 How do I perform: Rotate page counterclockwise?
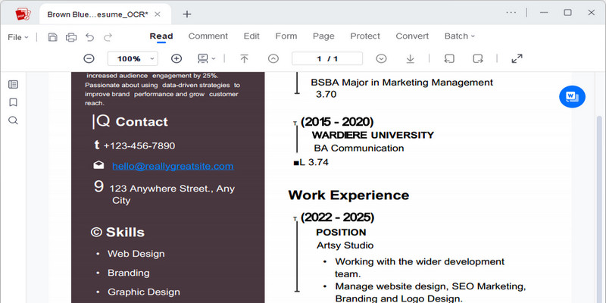(x=449, y=59)
